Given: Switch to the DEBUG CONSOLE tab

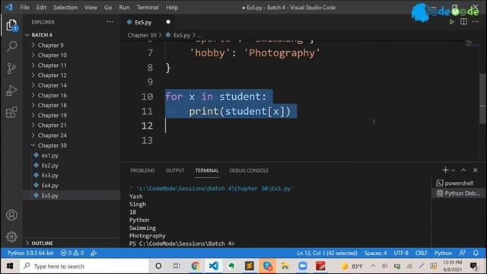Looking at the screenshot, I should tap(249, 170).
